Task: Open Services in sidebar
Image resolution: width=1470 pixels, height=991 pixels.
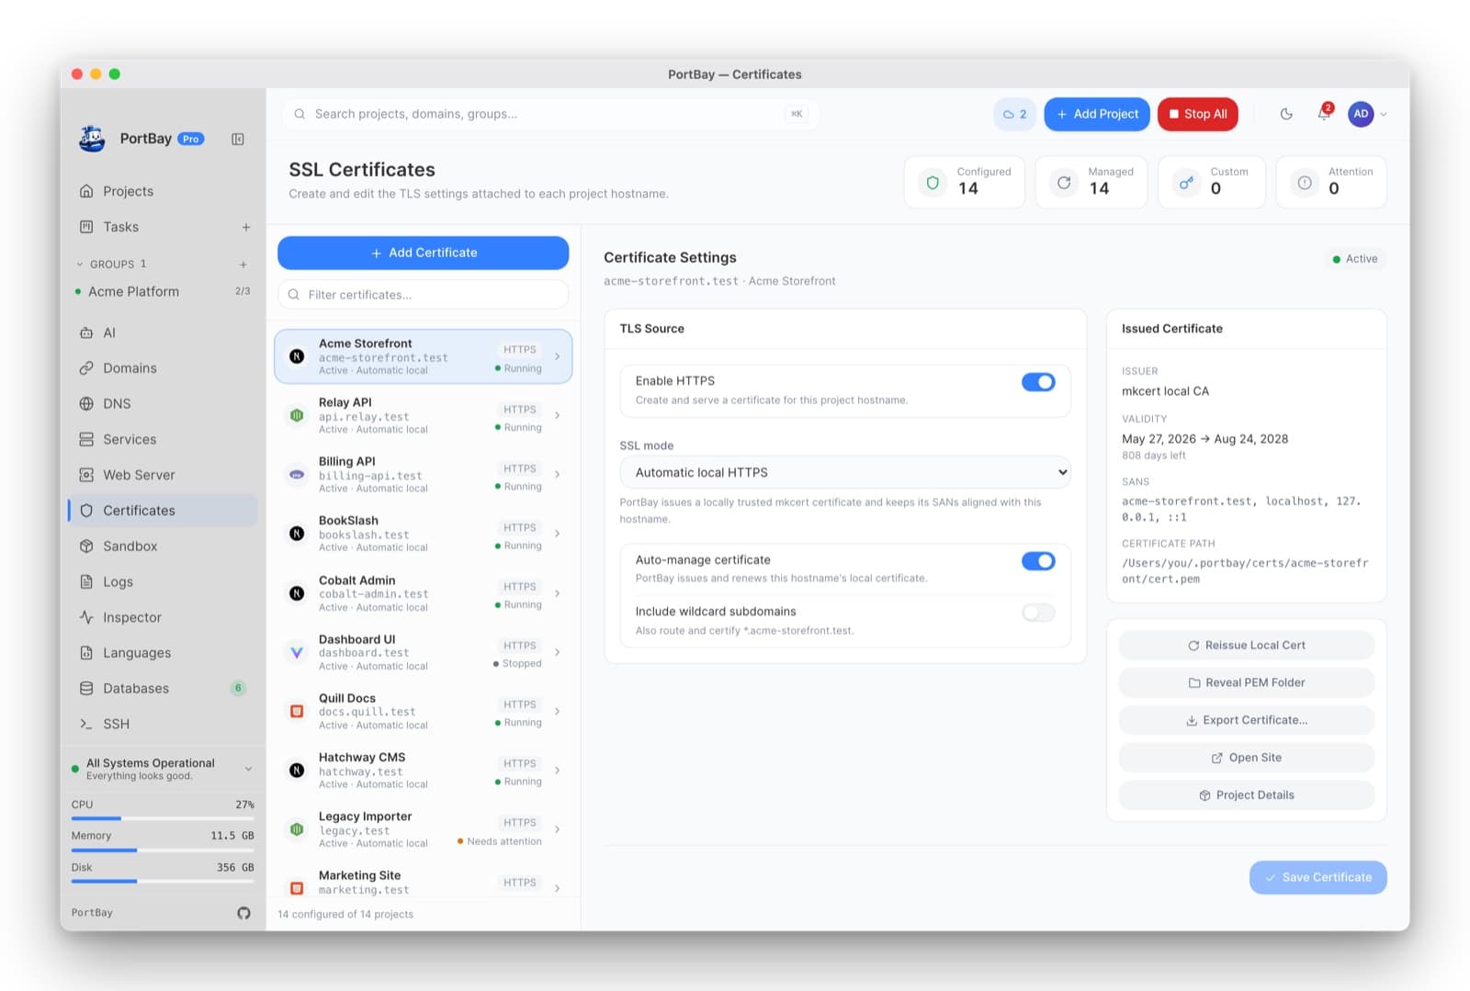Action: point(163,439)
